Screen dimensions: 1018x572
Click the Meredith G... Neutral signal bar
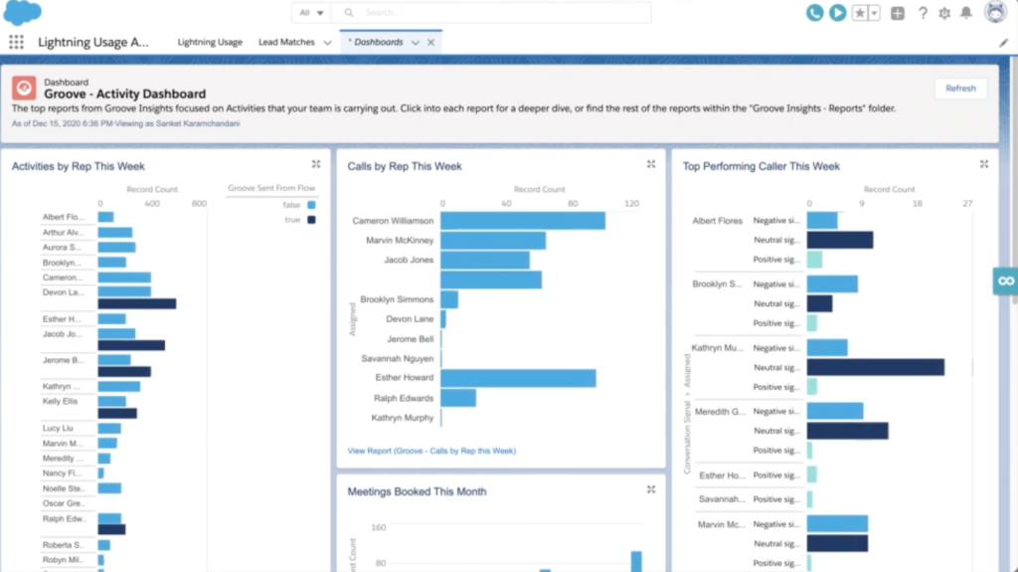[x=848, y=431]
